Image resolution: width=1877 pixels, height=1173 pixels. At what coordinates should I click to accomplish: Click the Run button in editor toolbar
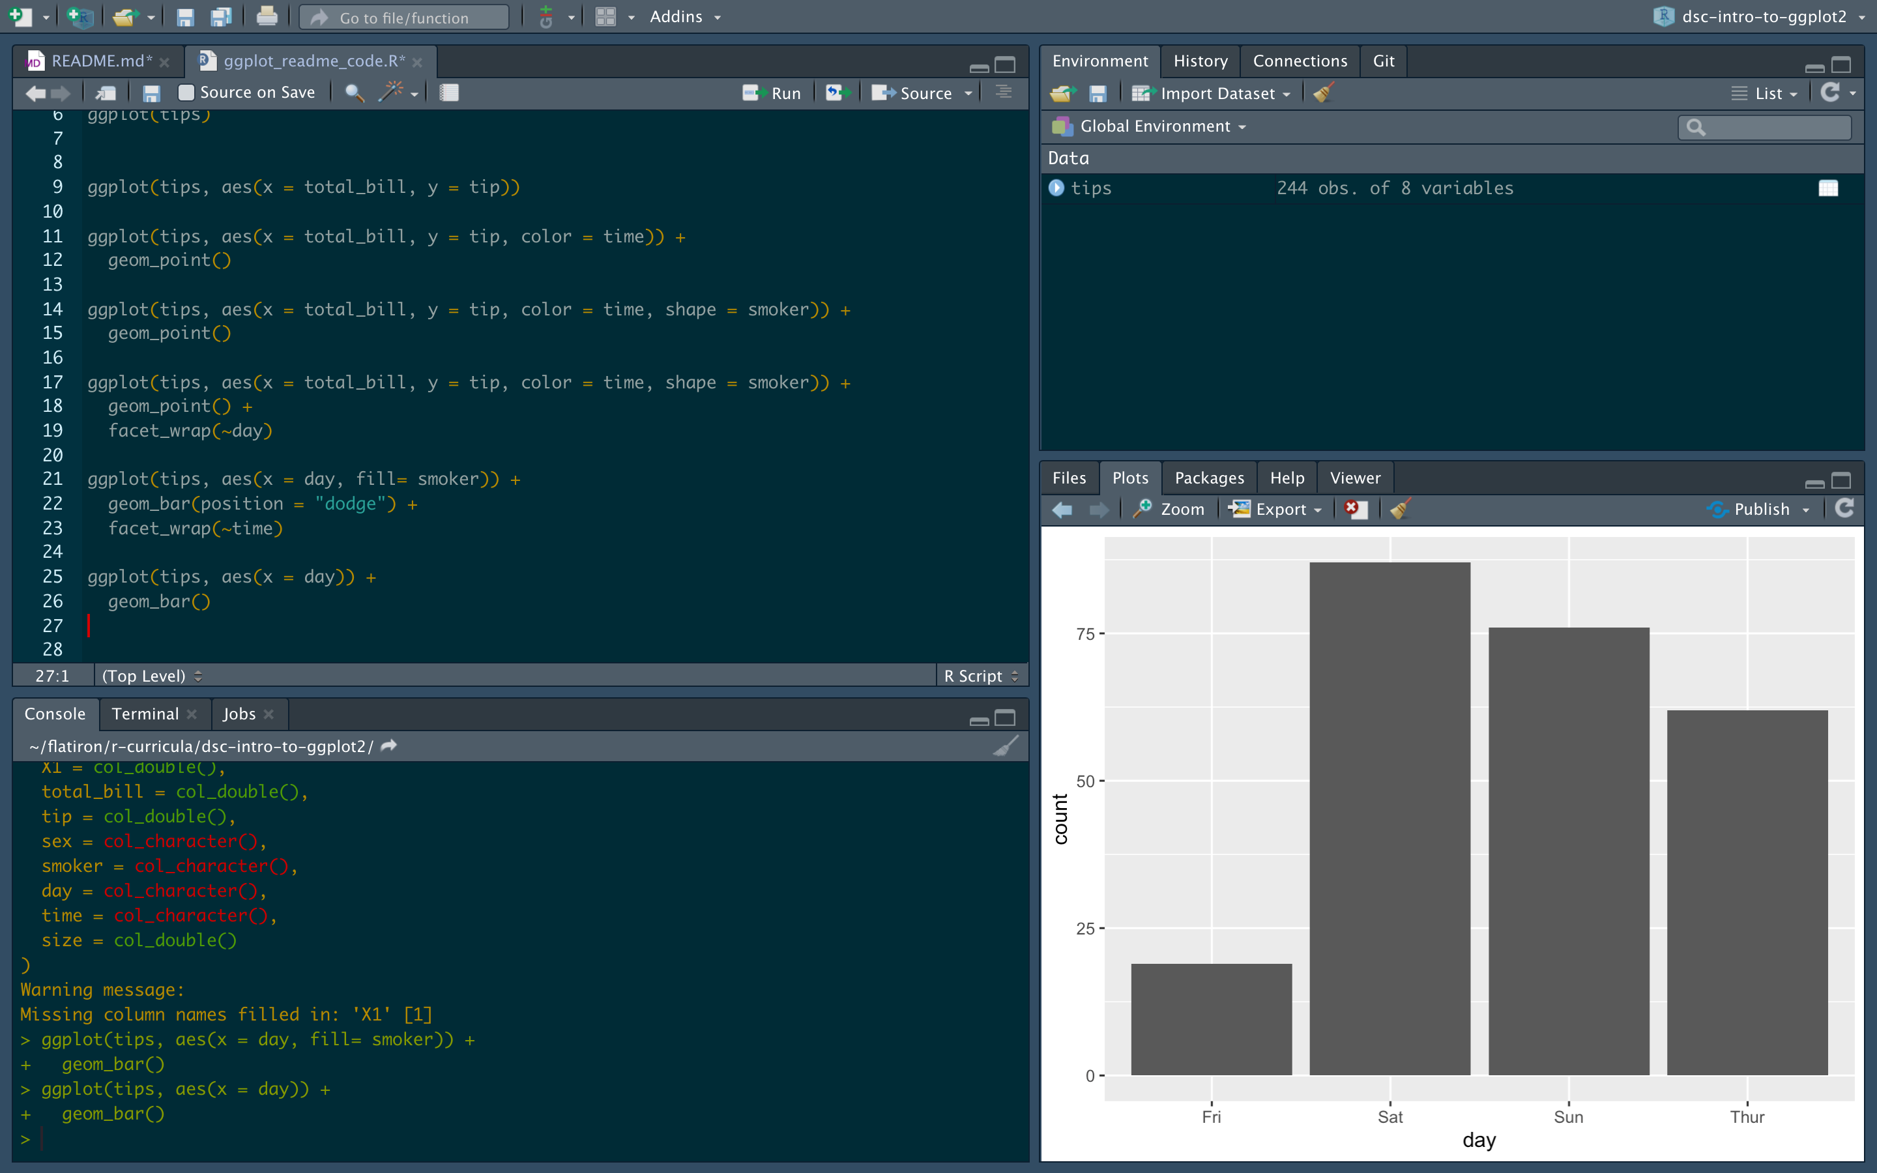772,93
